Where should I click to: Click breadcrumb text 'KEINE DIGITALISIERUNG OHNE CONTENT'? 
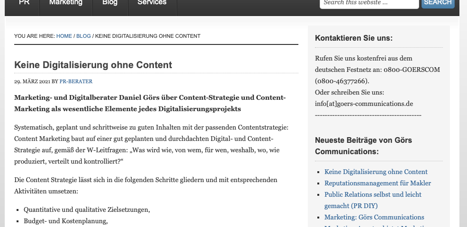tap(148, 36)
